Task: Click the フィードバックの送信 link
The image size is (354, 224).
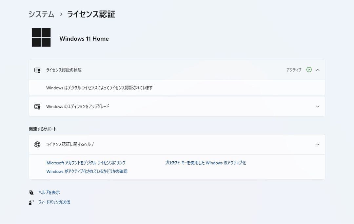Action: click(x=53, y=202)
